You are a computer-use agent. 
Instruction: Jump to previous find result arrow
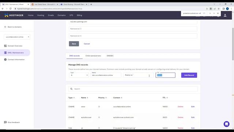point(210,13)
